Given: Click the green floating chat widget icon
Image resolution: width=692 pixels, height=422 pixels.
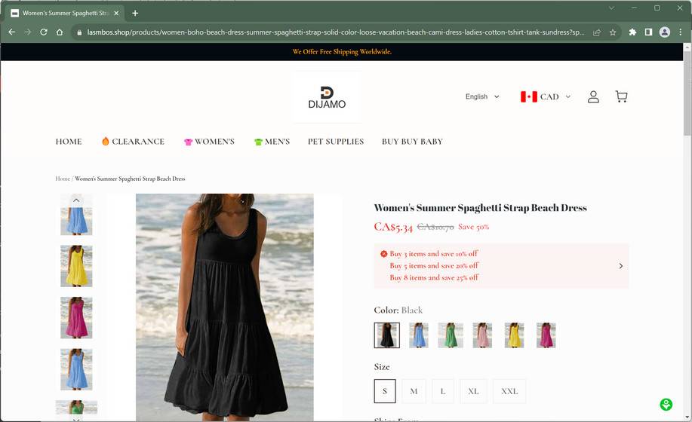Looking at the screenshot, I should pos(666,405).
